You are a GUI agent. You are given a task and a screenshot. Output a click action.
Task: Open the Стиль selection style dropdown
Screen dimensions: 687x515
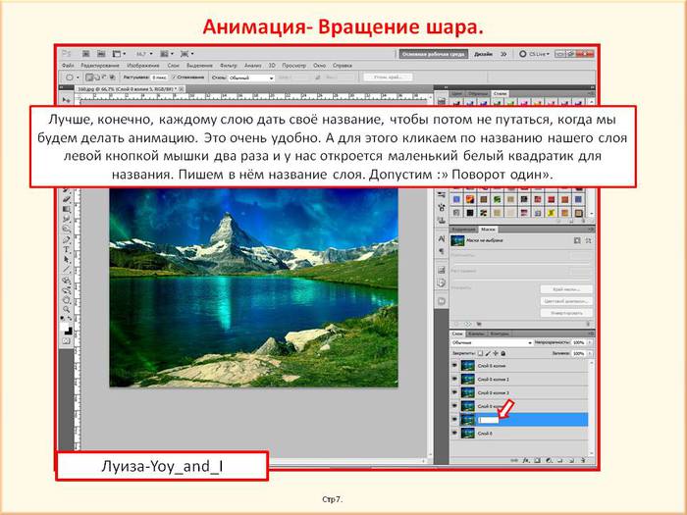tap(251, 77)
